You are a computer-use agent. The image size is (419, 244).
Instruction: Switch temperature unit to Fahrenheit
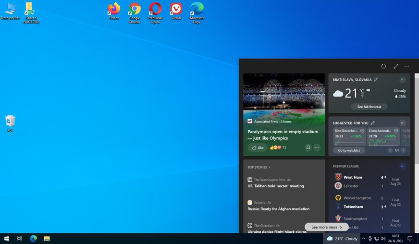click(362, 96)
